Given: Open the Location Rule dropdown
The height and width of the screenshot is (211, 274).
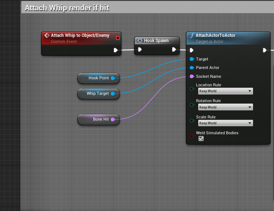Looking at the screenshot, I should (225, 91).
